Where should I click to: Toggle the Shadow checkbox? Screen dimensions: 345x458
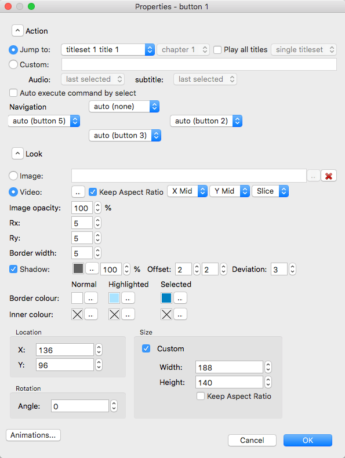coord(13,269)
